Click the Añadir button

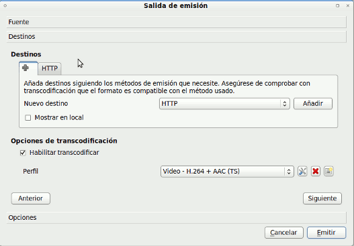[x=313, y=104]
